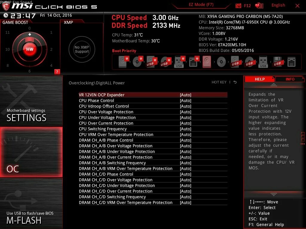Select CPU VRM Over Temperature Protection row
The image size is (306, 229).
(x=153, y=134)
